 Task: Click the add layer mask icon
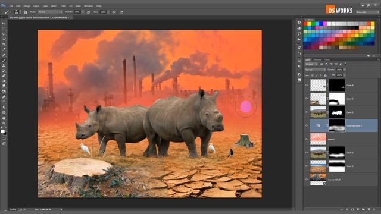point(352,209)
